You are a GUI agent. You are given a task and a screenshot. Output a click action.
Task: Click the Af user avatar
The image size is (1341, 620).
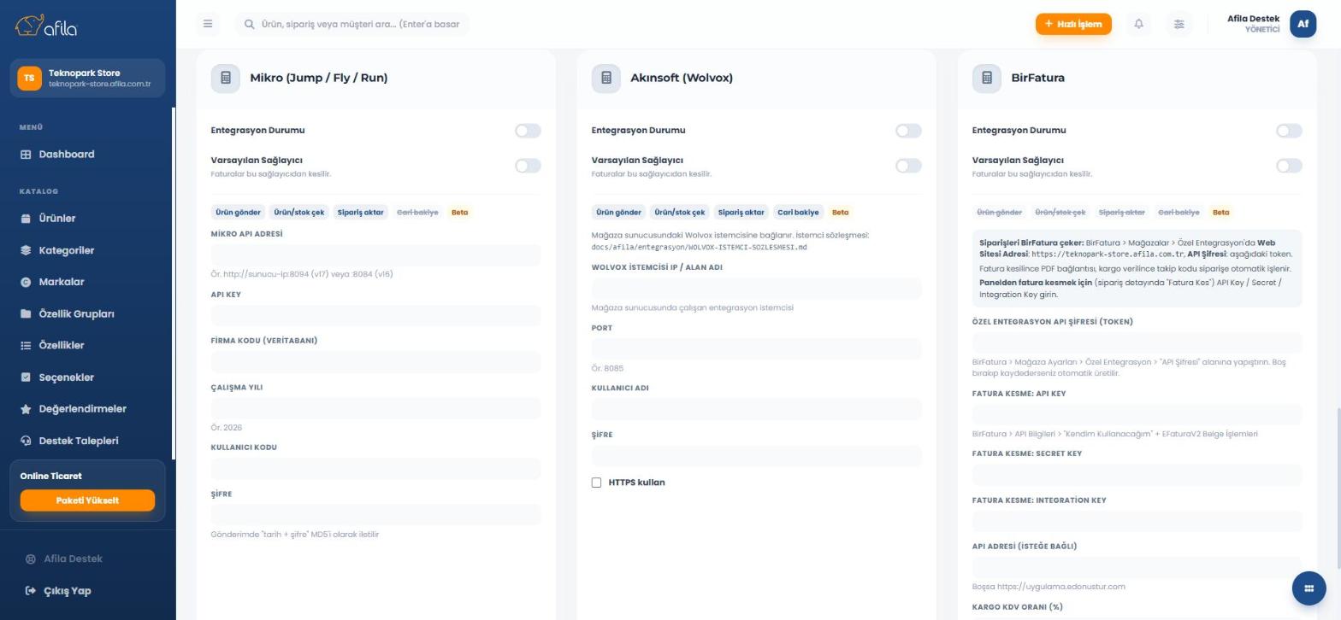click(x=1303, y=24)
